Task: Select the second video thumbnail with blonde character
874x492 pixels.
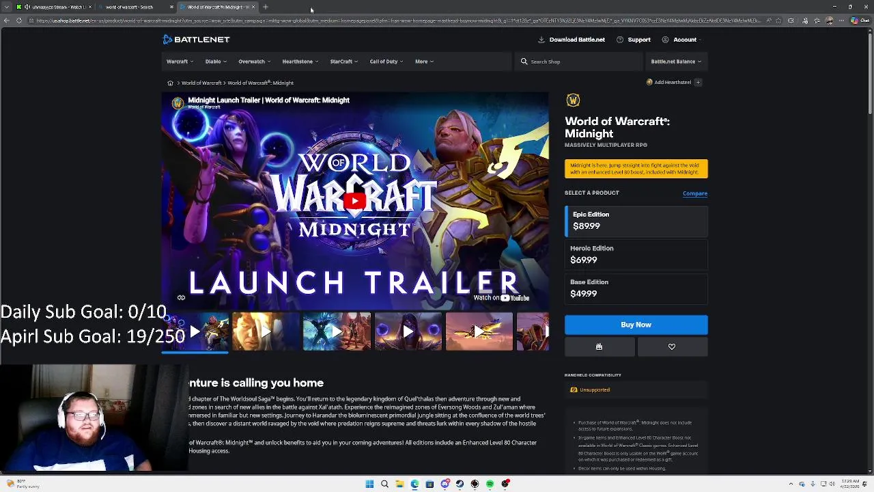Action: pyautogui.click(x=266, y=331)
